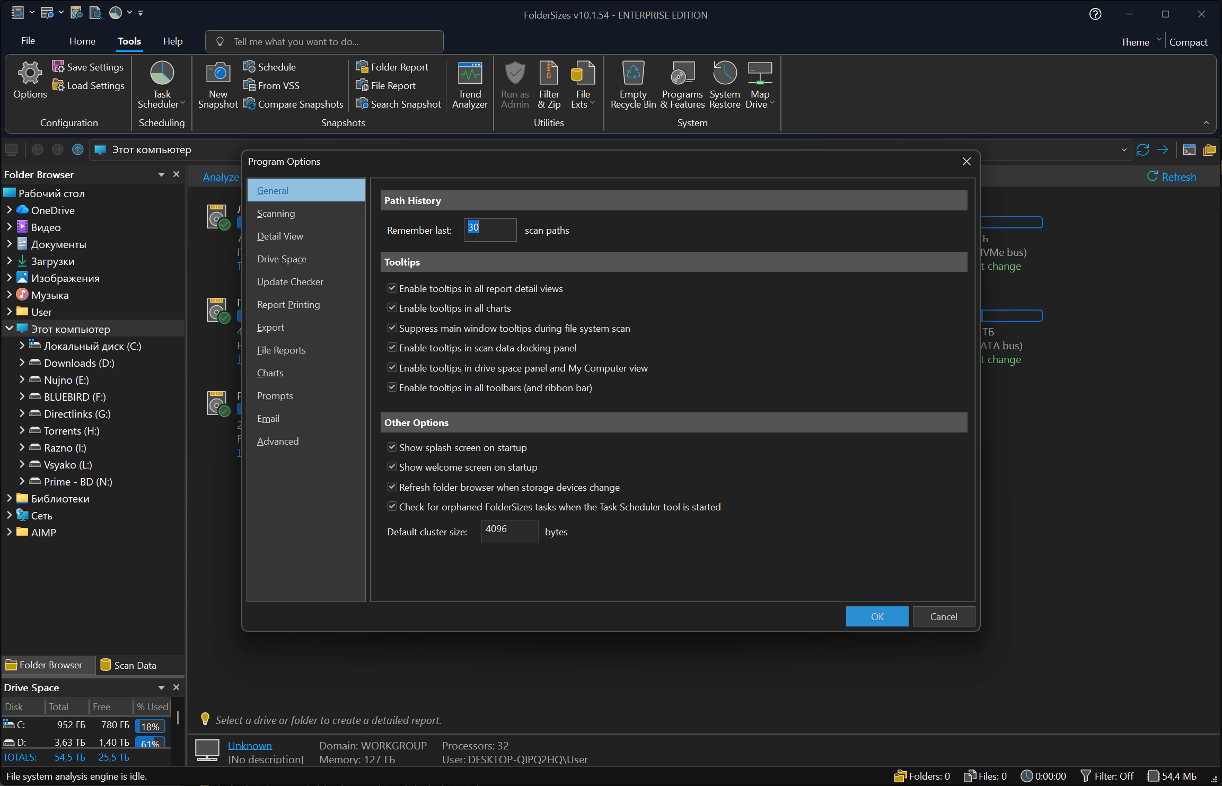Click the Compact button
Image resolution: width=1222 pixels, height=786 pixels.
(1188, 42)
